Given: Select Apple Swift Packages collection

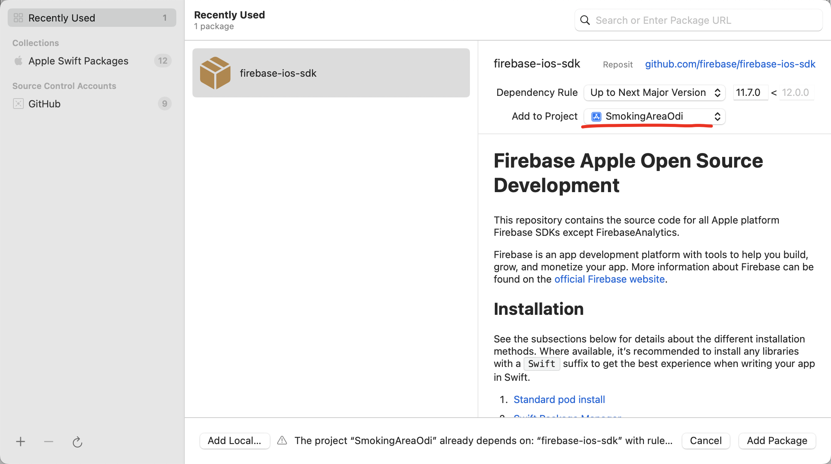Looking at the screenshot, I should tap(78, 61).
